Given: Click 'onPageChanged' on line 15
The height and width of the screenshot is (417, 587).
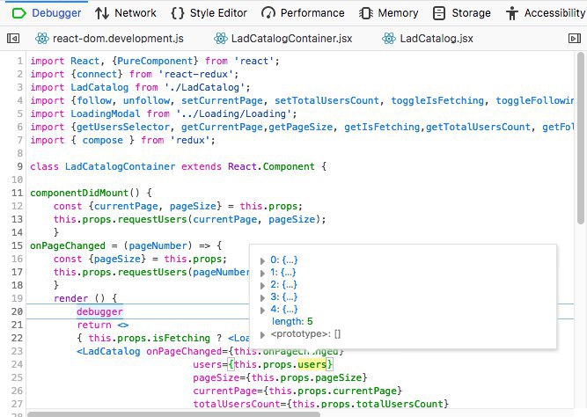Looking at the screenshot, I should click(x=68, y=246).
